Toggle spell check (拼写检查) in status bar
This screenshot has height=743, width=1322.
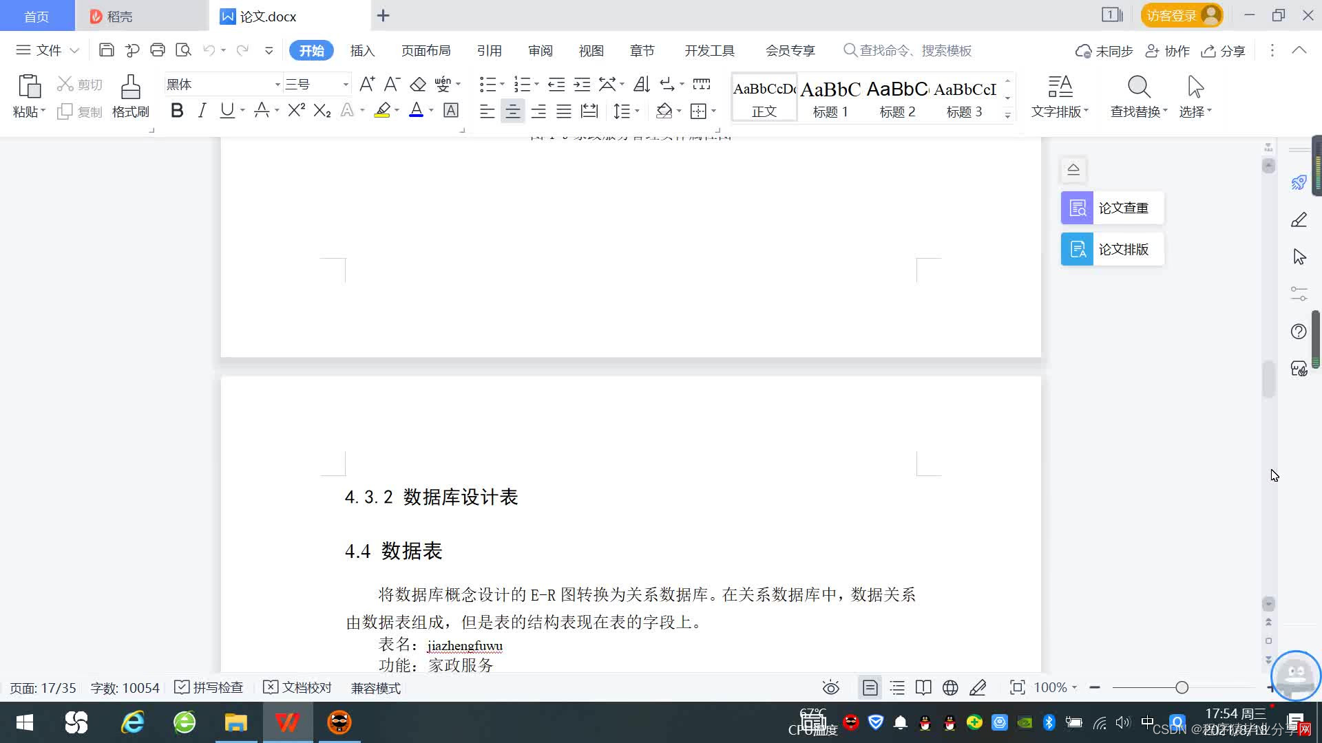[209, 687]
